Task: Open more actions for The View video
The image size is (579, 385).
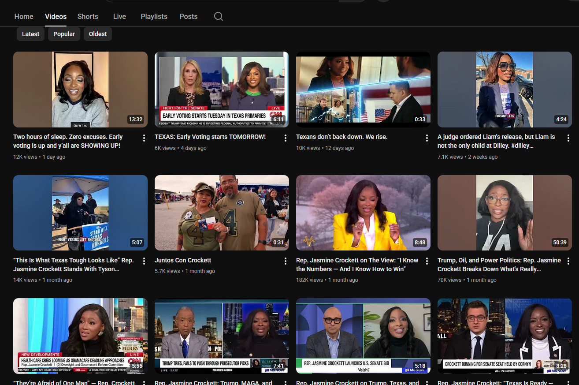Action: click(x=427, y=262)
